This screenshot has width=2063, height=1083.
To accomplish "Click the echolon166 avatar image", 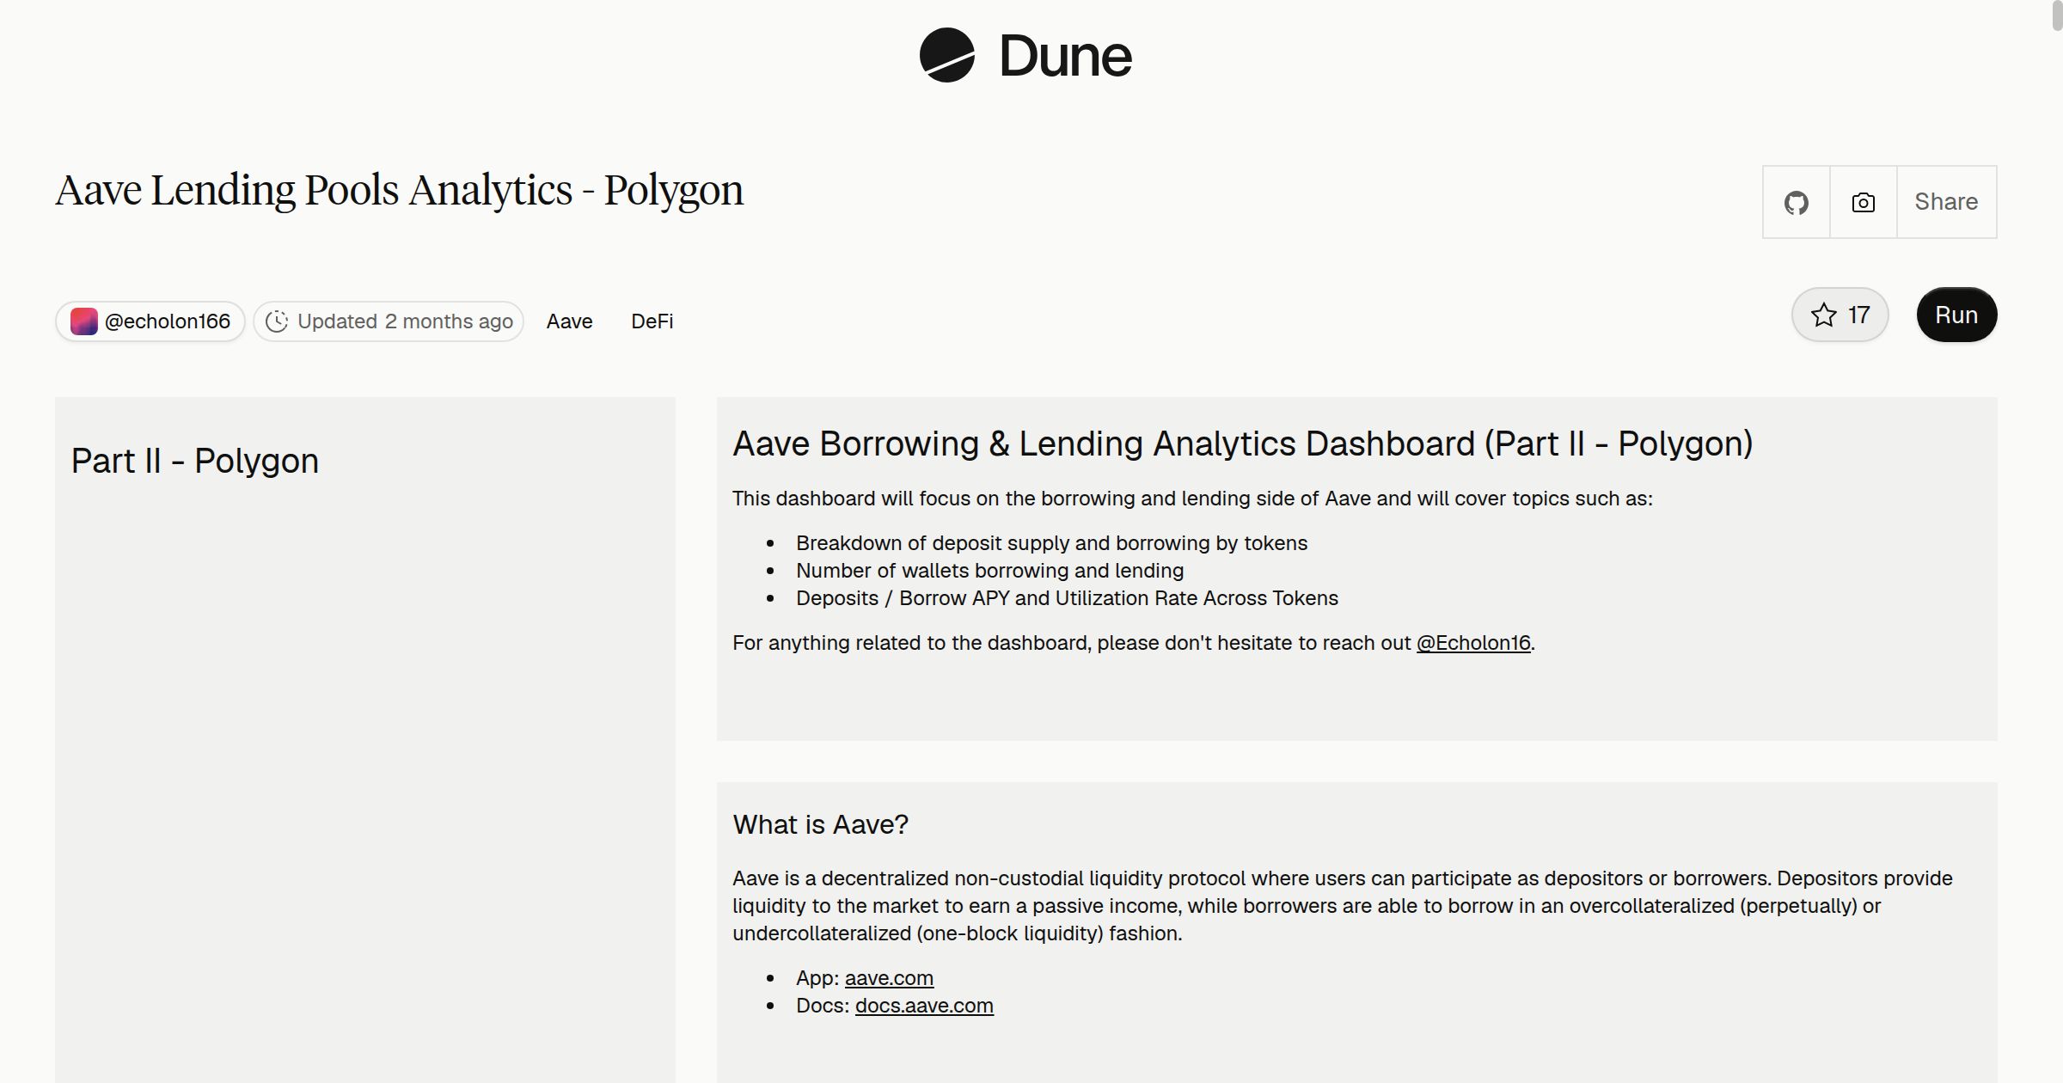I will click(83, 321).
